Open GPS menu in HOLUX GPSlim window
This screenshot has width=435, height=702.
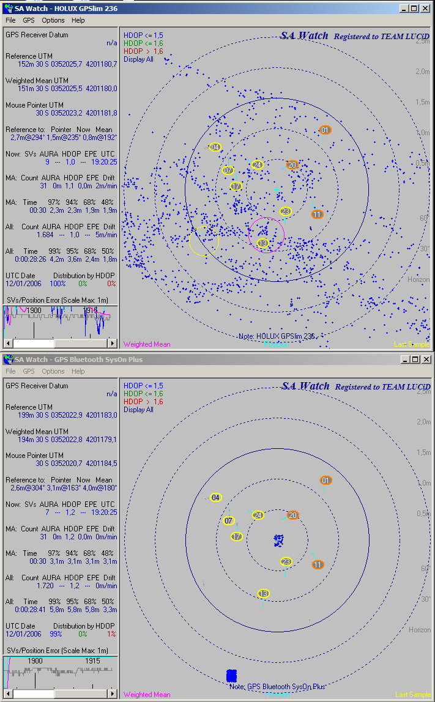coord(29,20)
